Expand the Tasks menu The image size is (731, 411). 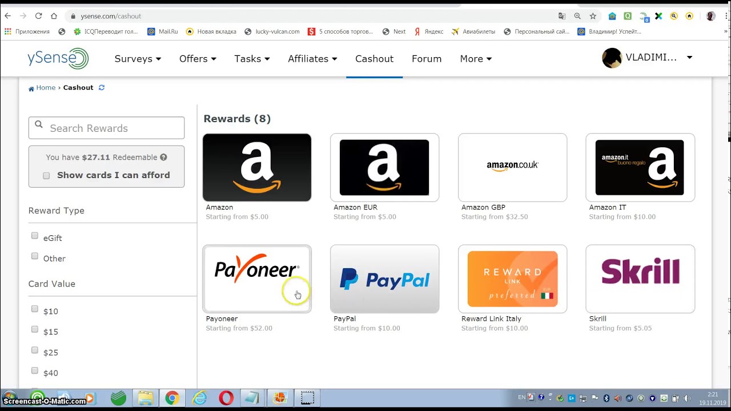pyautogui.click(x=252, y=59)
